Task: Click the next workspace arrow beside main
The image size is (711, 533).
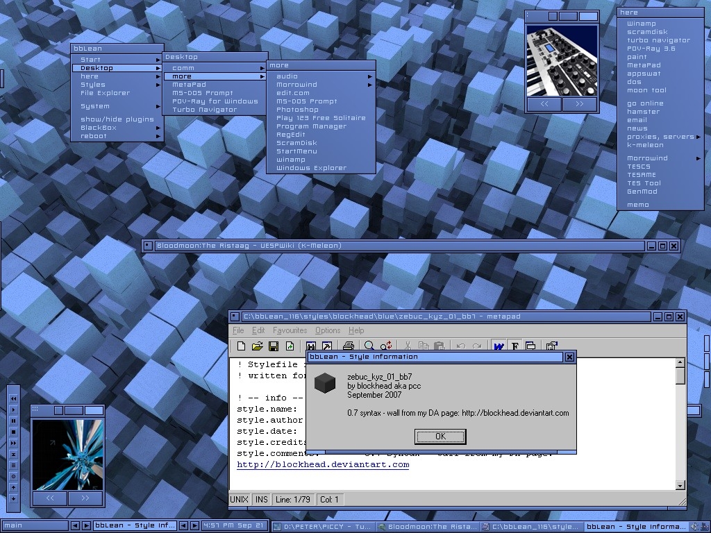Action: tap(85, 526)
